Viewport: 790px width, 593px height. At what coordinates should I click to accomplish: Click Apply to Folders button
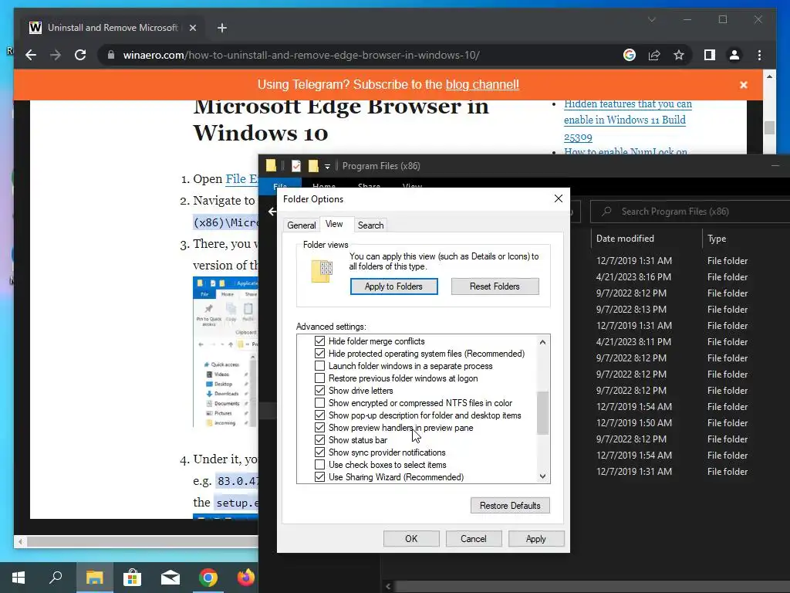tap(393, 286)
